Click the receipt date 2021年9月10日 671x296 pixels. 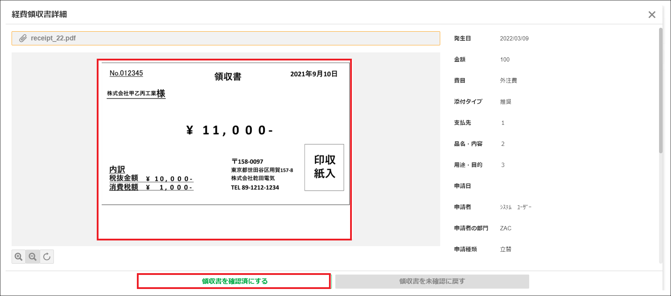click(314, 74)
